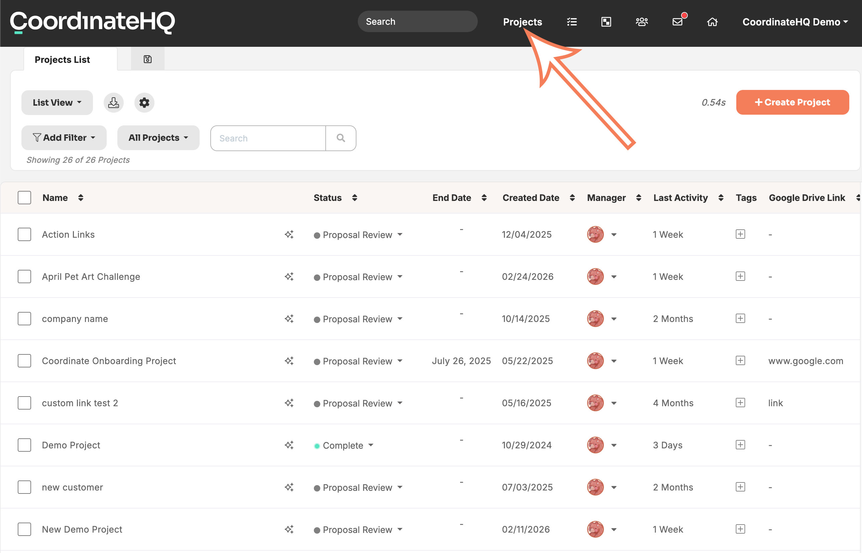Expand the All Projects dropdown
Image resolution: width=862 pixels, height=553 pixels.
158,138
